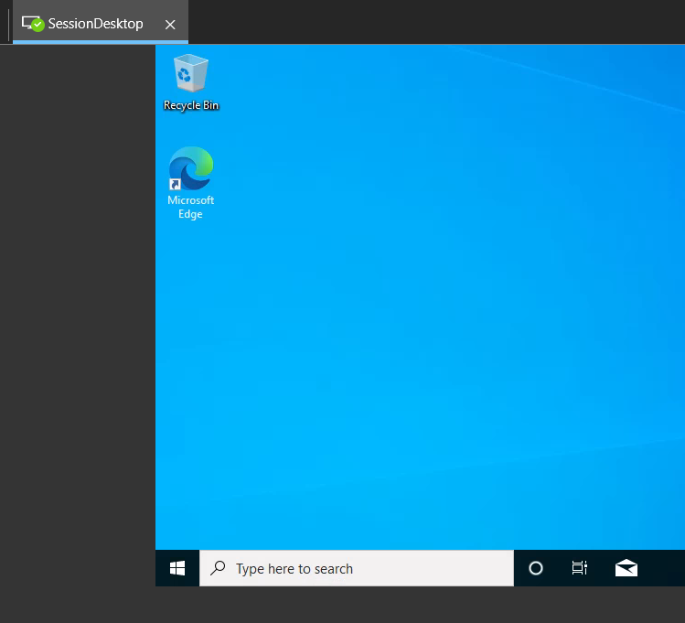This screenshot has width=685, height=623.
Task: Click the 'Recycle Bin' label text
Action: (x=191, y=105)
